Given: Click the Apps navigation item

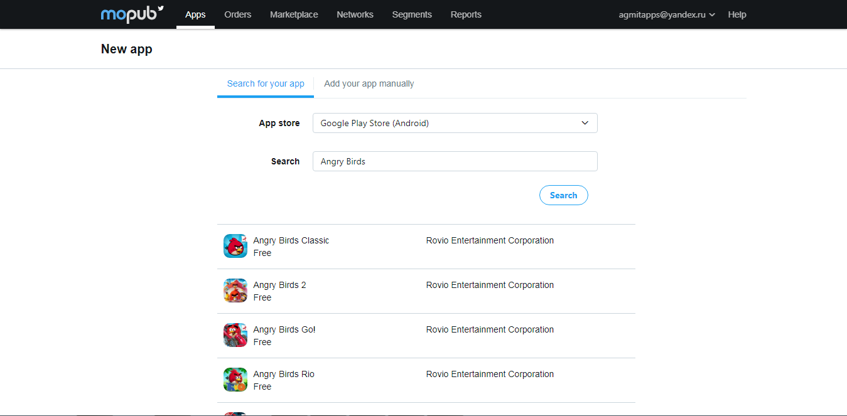Looking at the screenshot, I should (195, 14).
